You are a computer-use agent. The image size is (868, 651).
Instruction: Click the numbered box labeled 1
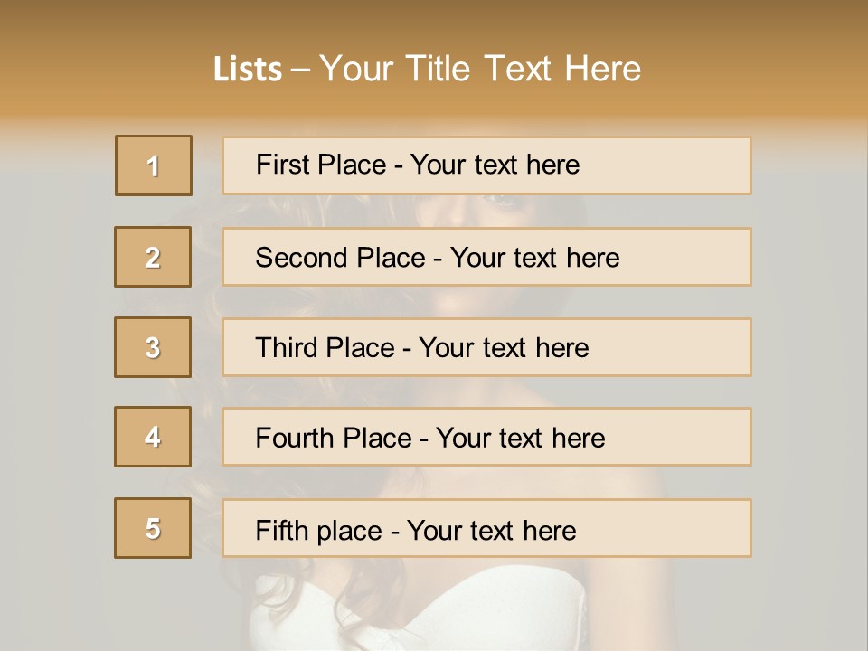click(154, 165)
